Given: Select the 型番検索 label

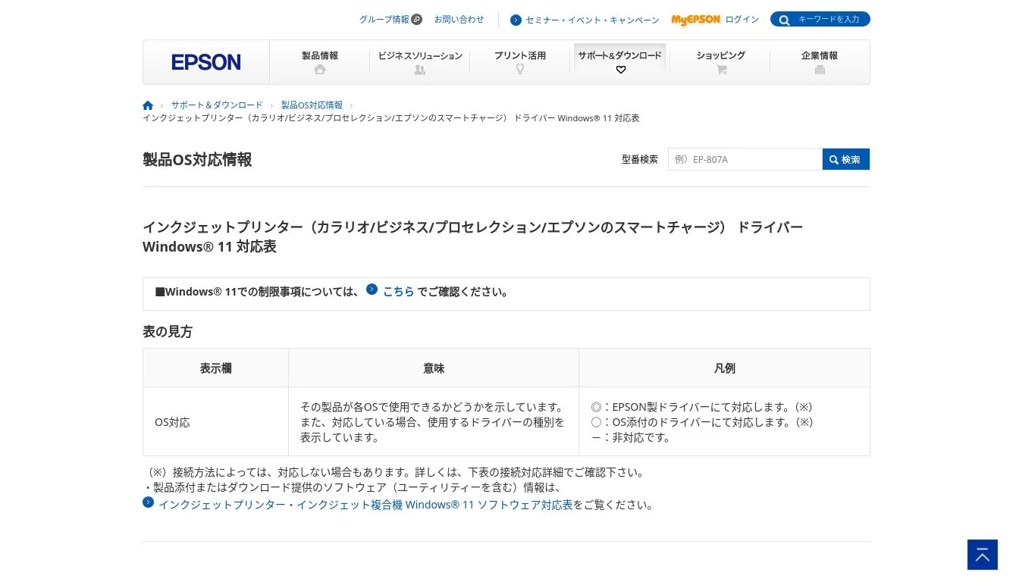Looking at the screenshot, I should [640, 160].
